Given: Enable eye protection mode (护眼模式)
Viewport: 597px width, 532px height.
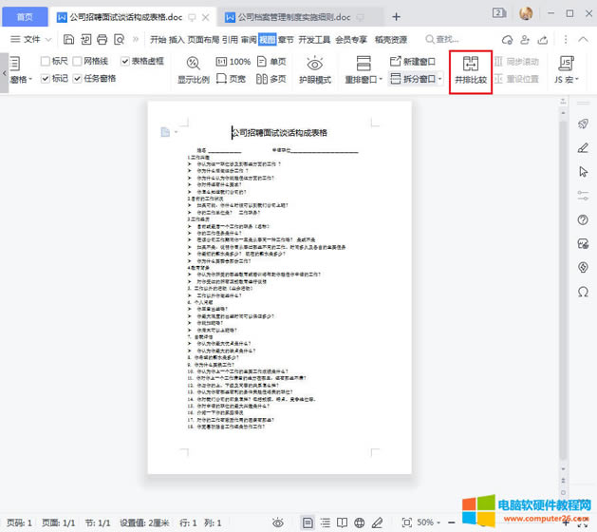Looking at the screenshot, I should [315, 69].
